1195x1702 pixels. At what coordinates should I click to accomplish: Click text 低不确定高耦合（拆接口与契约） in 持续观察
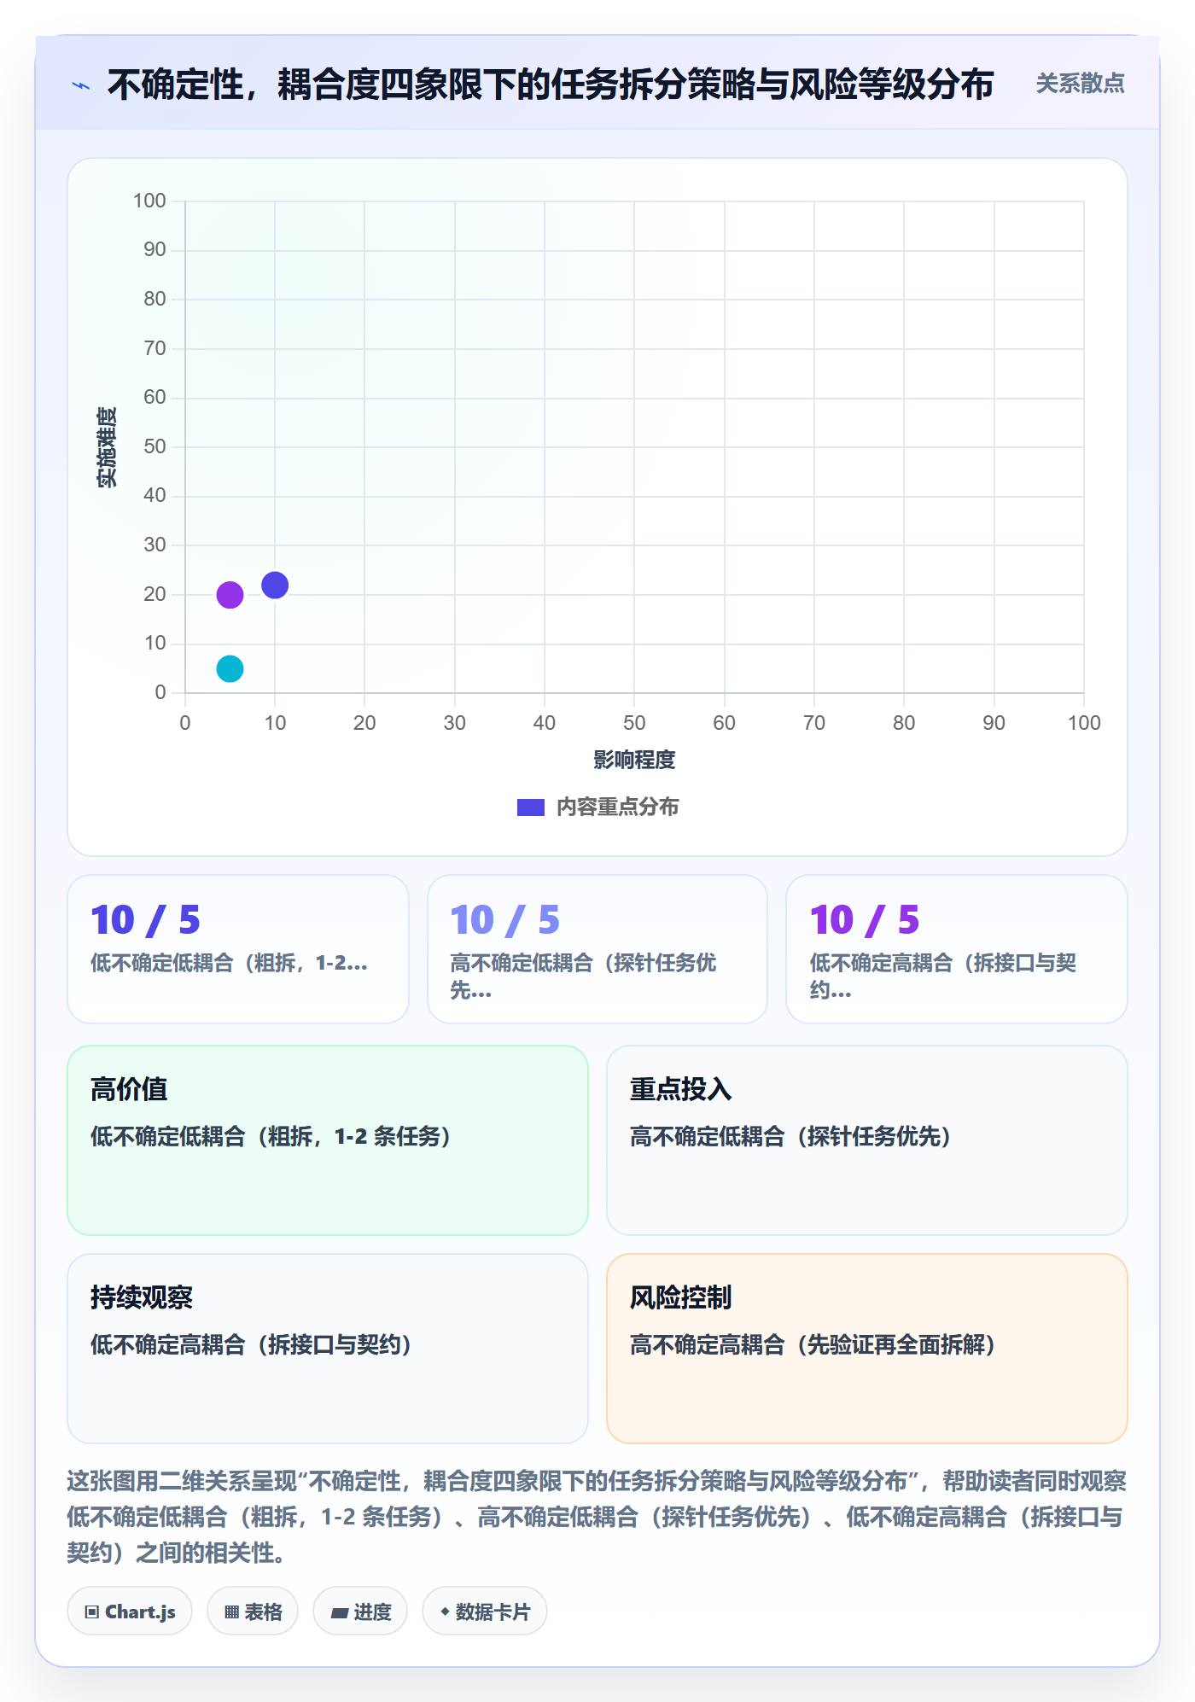pos(252,1345)
